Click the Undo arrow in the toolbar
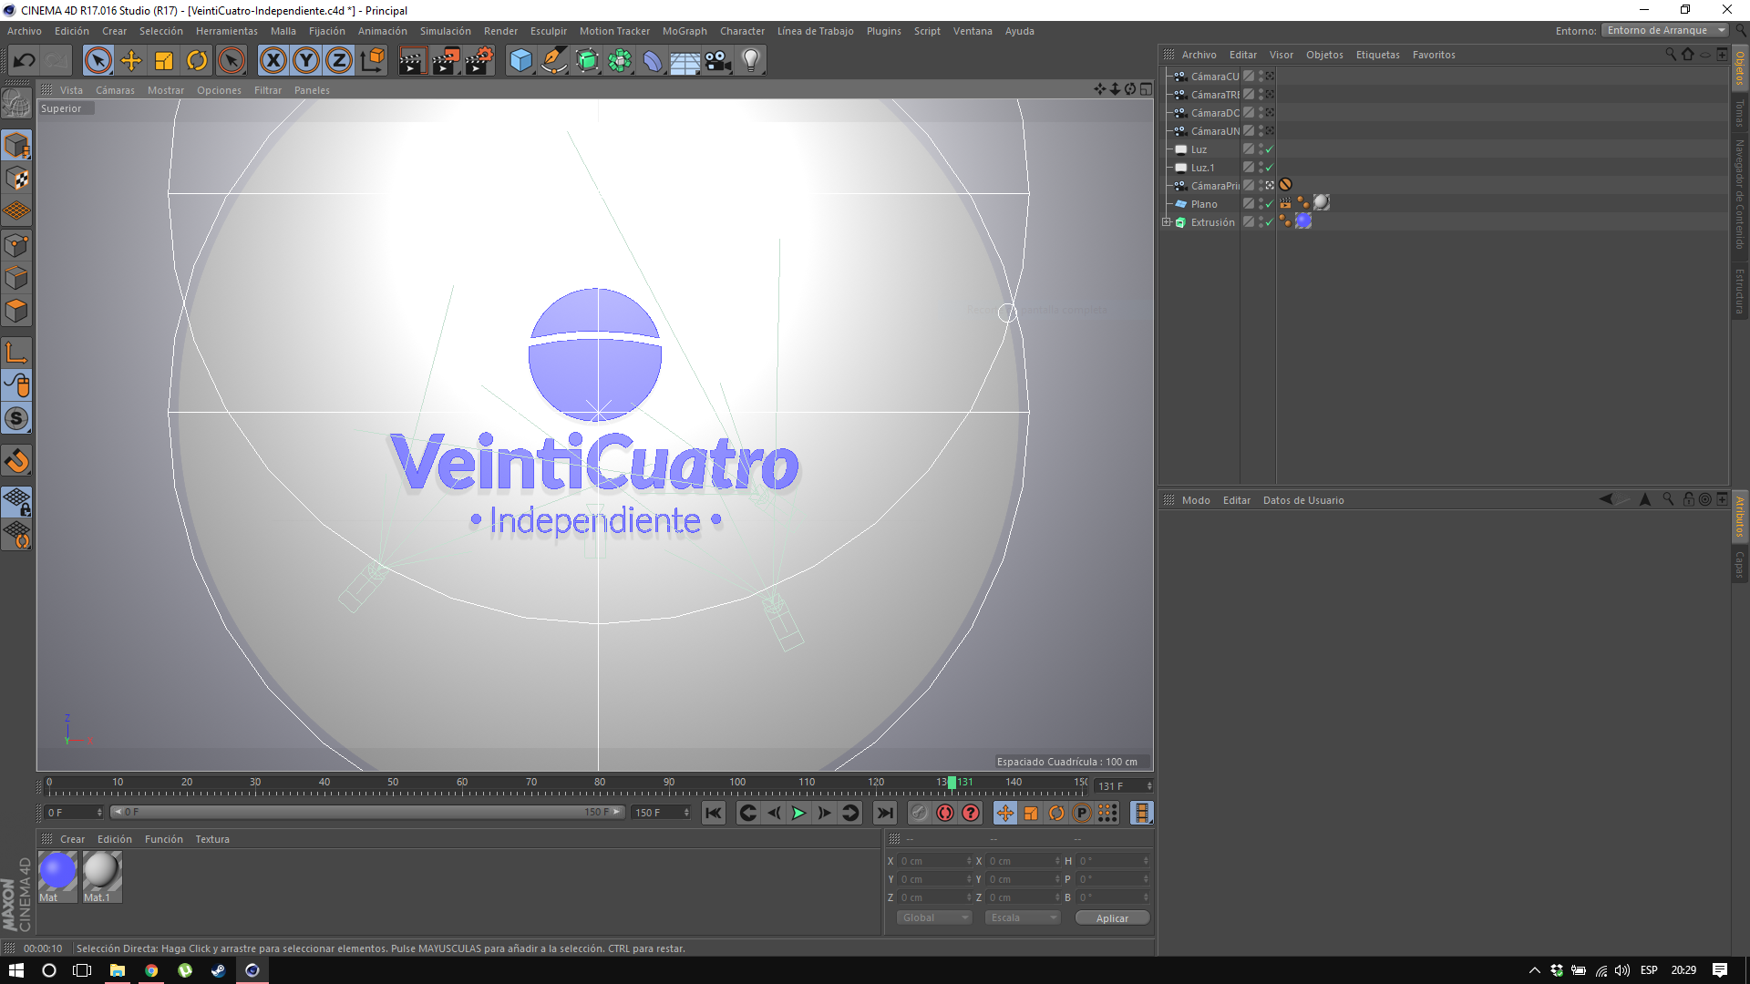1750x984 pixels. coord(25,61)
